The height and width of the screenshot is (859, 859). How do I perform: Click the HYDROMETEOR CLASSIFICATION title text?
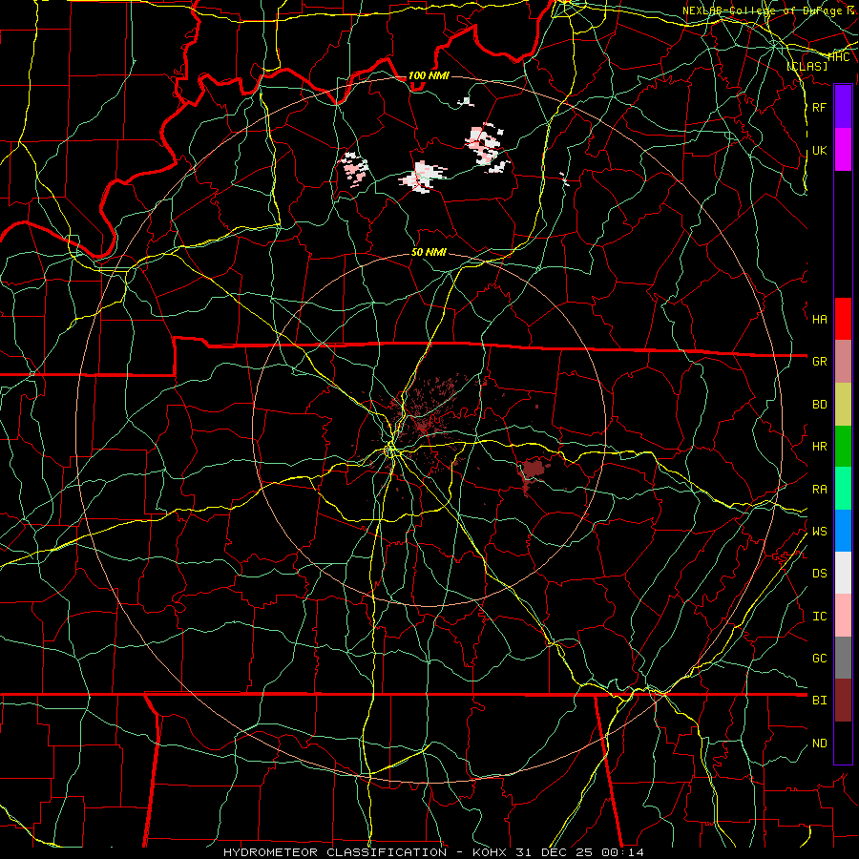click(x=334, y=852)
